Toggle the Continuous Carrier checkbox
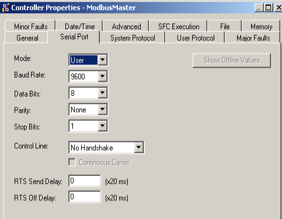 click(72, 162)
